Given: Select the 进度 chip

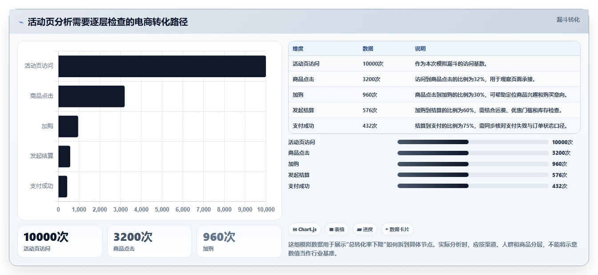Looking at the screenshot, I should (x=365, y=229).
